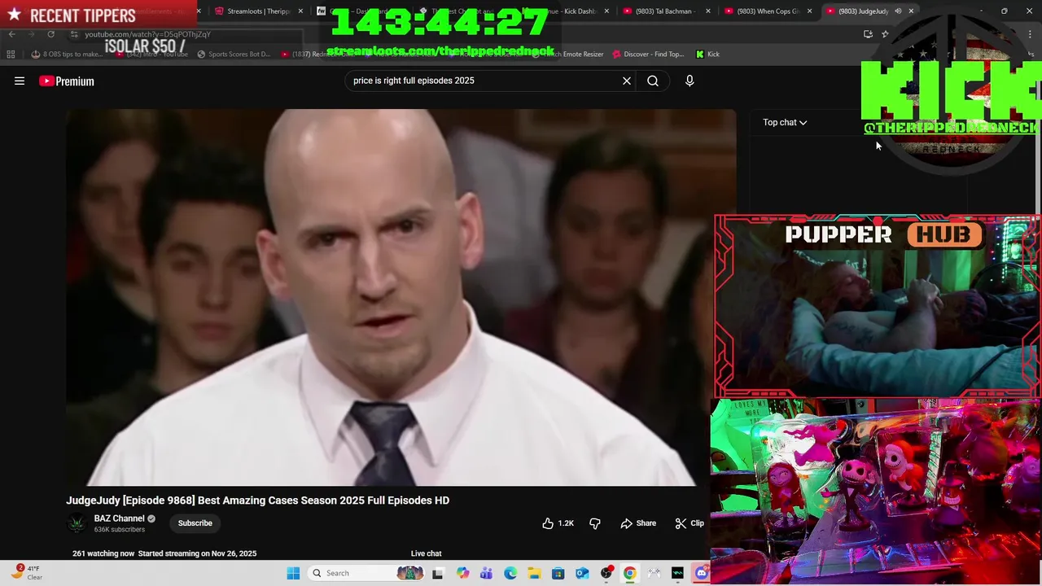Viewport: 1042px width, 586px height.
Task: Bookmark this page with the star
Action: click(x=885, y=34)
